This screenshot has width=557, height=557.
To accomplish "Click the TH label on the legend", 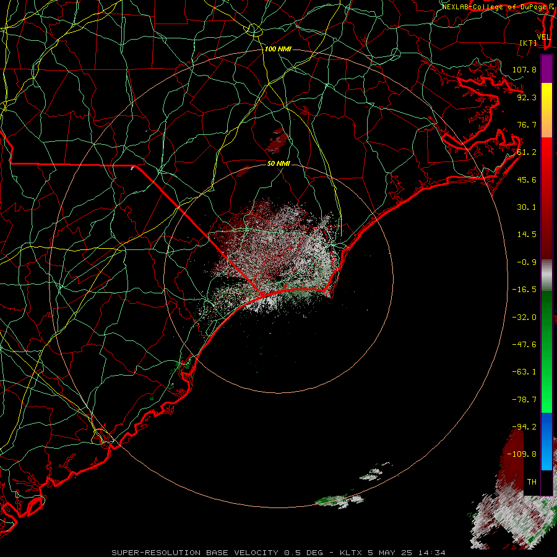I will pyautogui.click(x=532, y=482).
